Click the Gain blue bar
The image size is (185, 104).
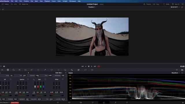click(44, 86)
